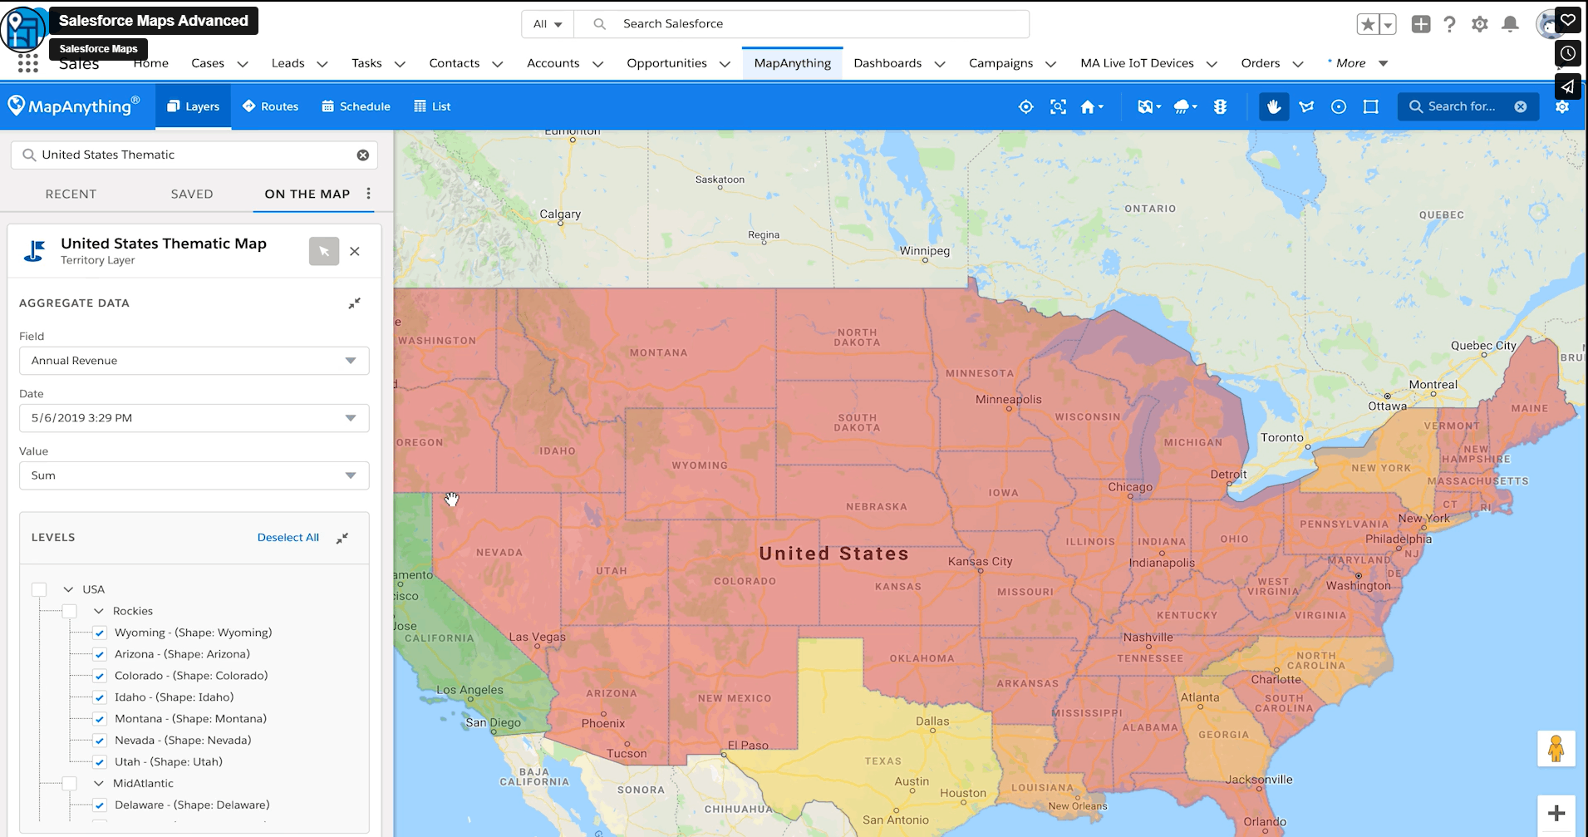Collapse the USA tree node

click(68, 589)
